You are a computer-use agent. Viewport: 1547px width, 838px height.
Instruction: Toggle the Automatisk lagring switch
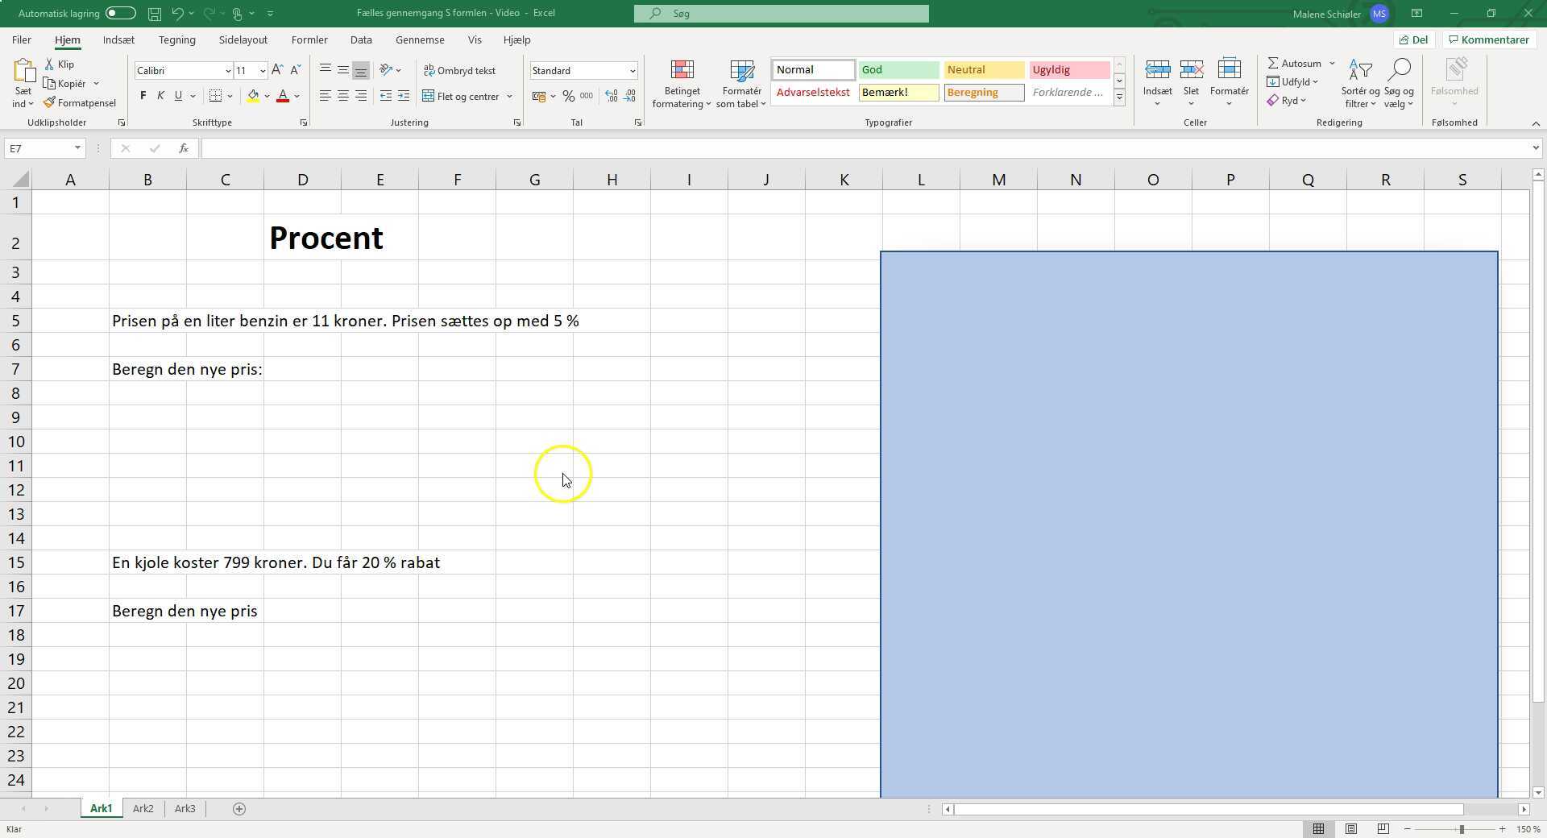pos(120,14)
